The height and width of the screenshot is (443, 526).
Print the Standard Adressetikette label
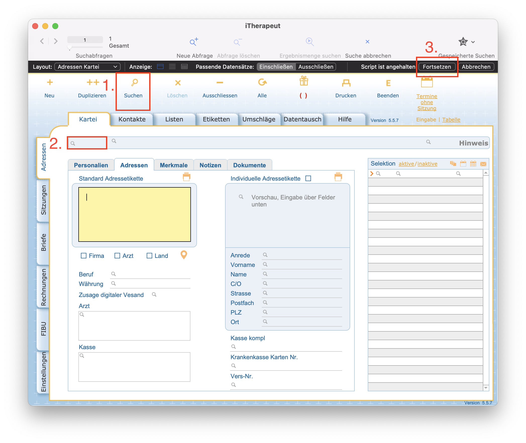[186, 177]
